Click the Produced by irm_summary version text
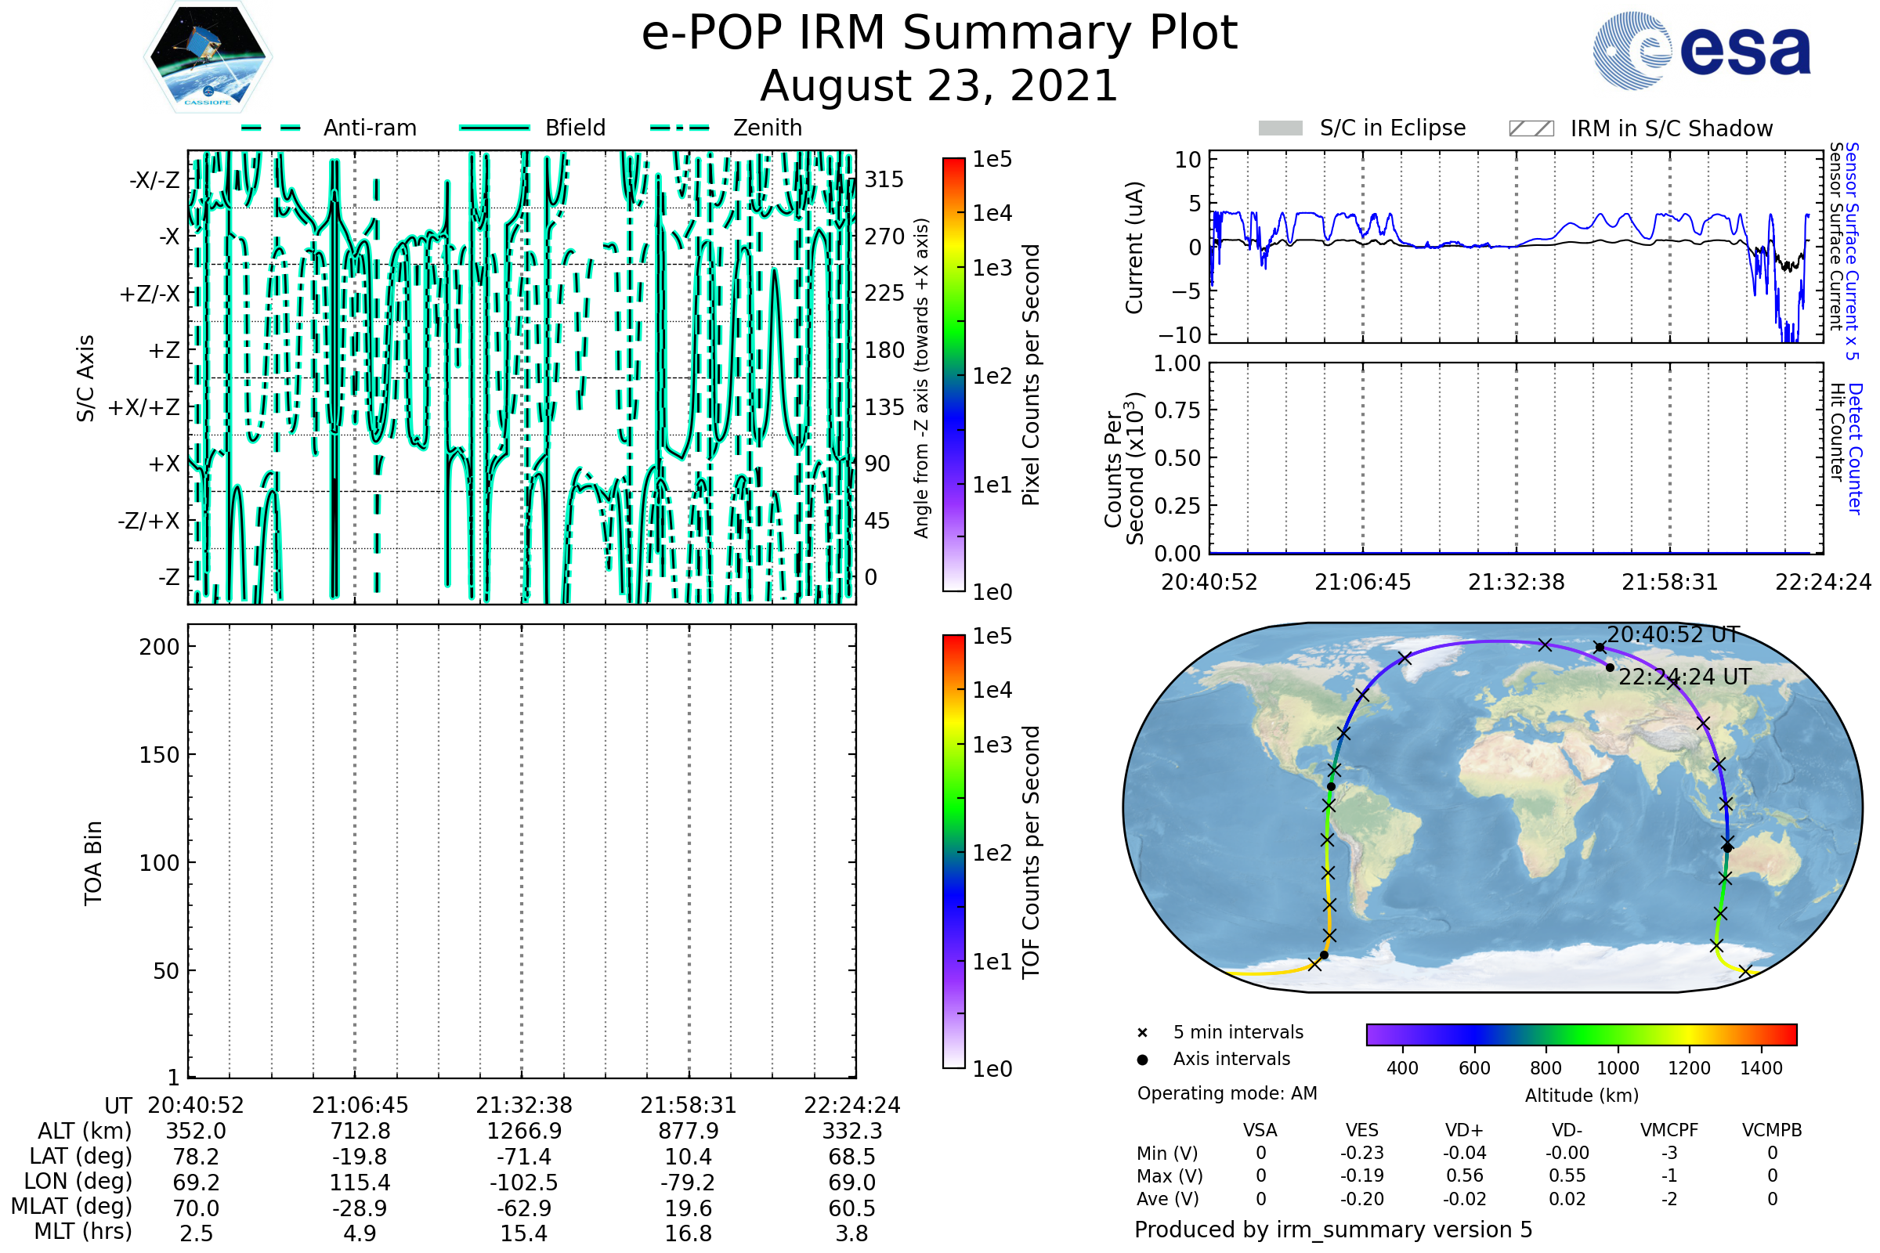The width and height of the screenshot is (1880, 1253). pos(1332,1230)
